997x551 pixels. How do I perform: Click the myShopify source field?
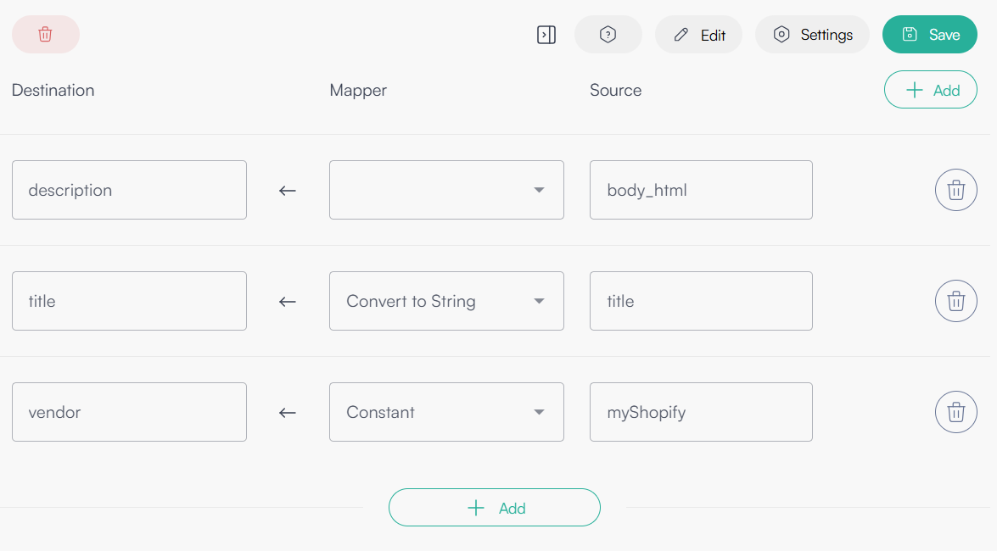(701, 412)
